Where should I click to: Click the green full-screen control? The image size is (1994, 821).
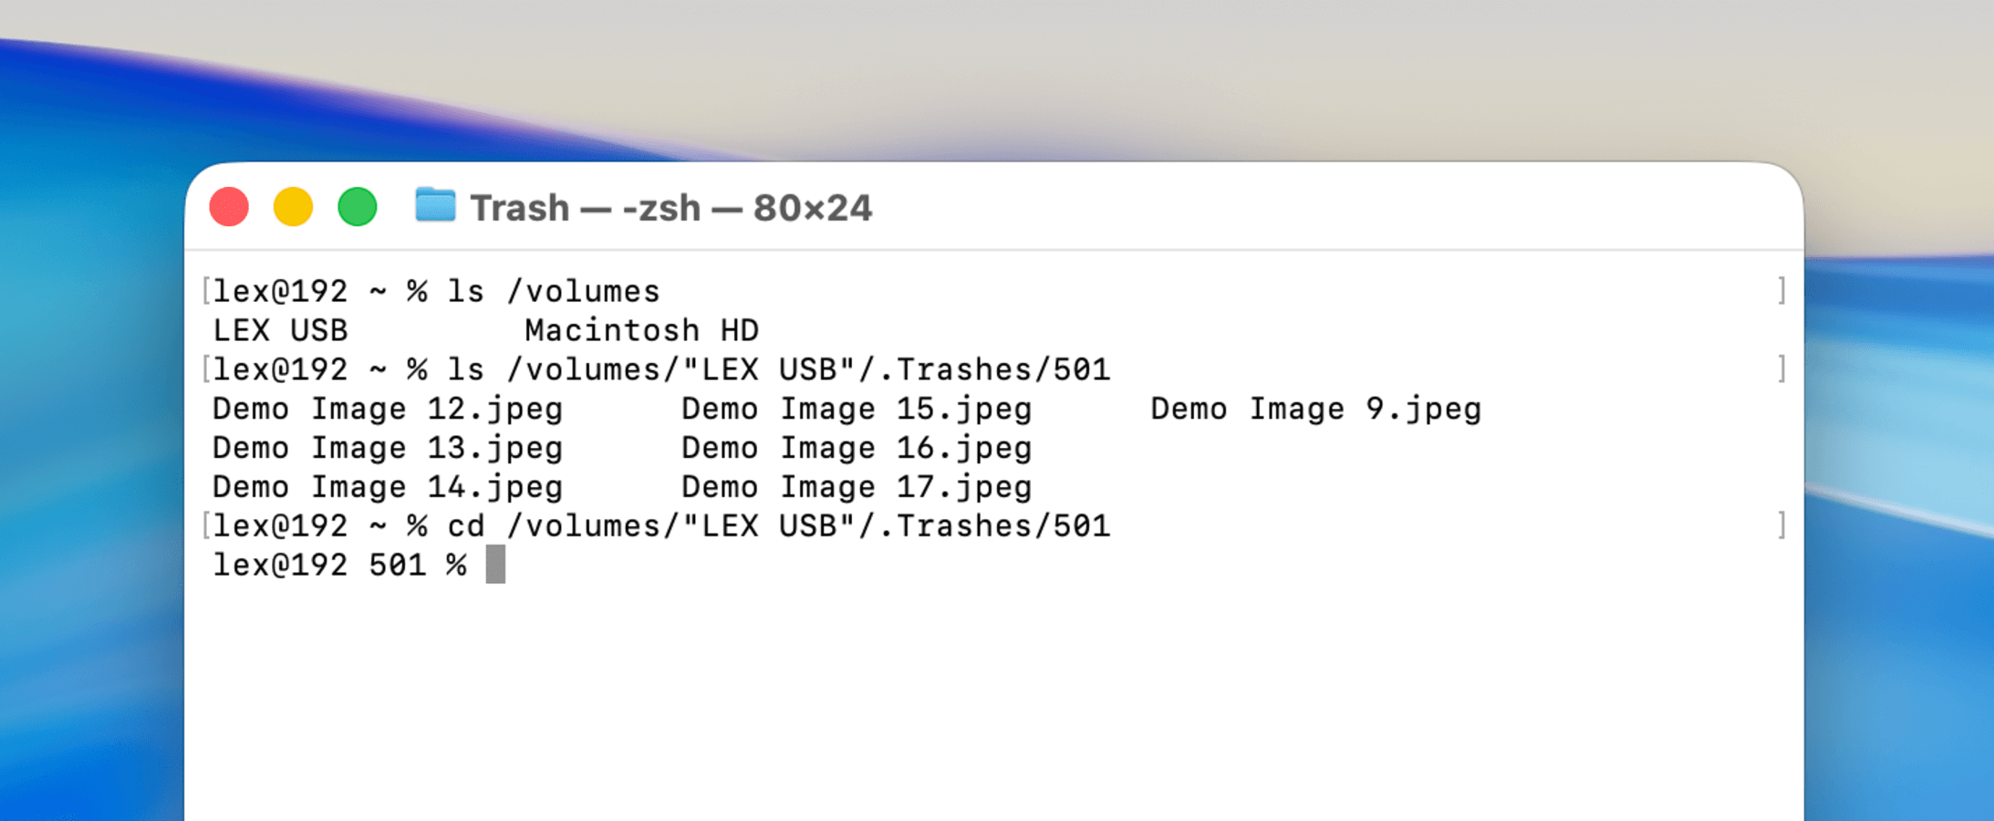358,207
